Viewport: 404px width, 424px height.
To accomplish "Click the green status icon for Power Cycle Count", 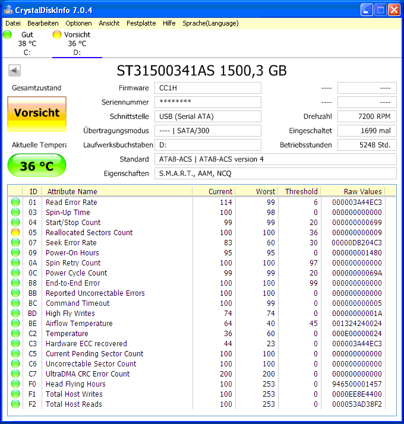I will 15,273.
